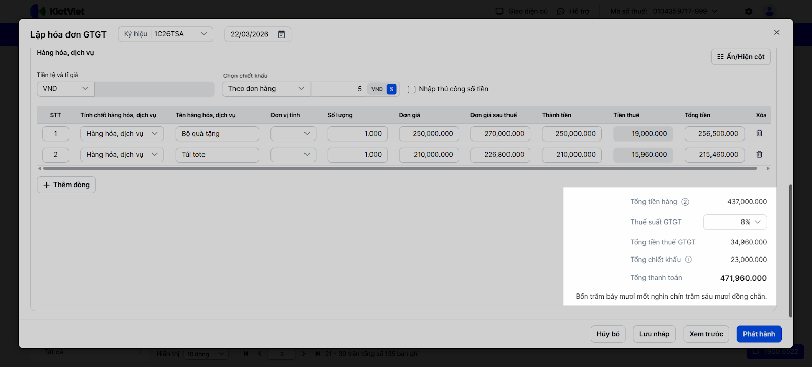Enable Nhập thủ công số tiền checkbox
812x367 pixels.
[x=412, y=89]
